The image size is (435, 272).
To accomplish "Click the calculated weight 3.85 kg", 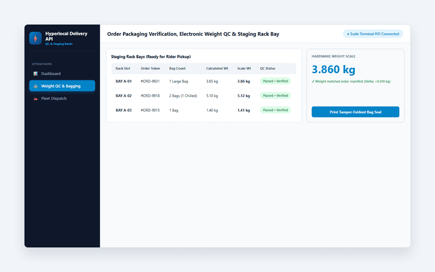I will click(x=212, y=81).
